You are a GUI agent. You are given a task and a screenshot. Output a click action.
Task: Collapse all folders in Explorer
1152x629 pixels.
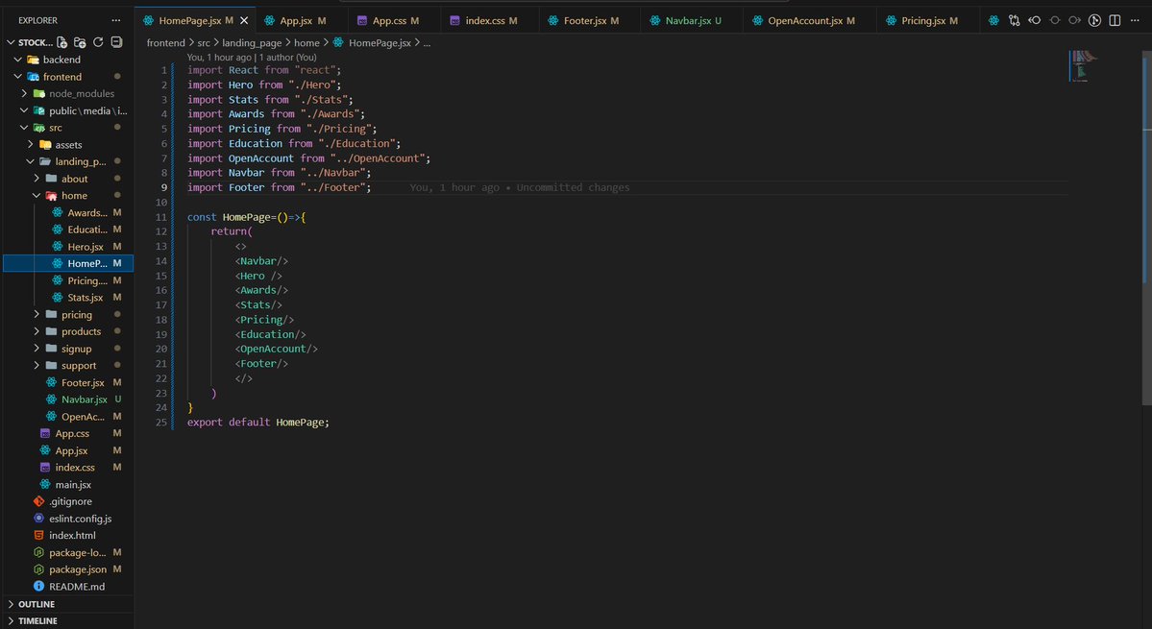pyautogui.click(x=116, y=42)
